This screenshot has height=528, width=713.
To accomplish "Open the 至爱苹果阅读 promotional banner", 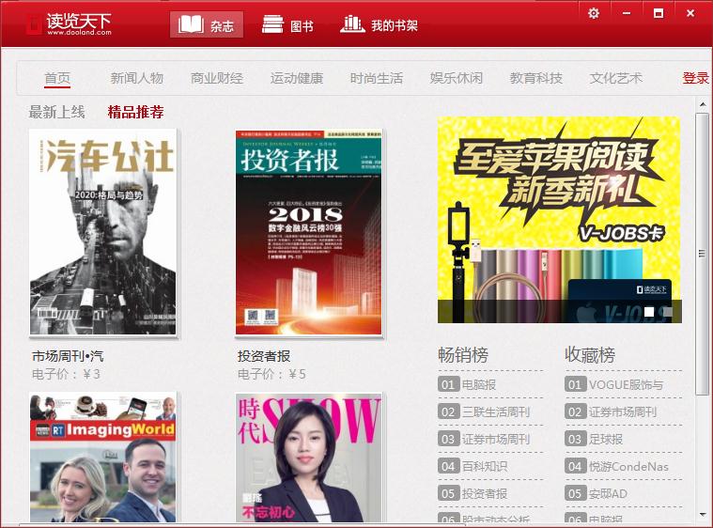I will (x=559, y=220).
